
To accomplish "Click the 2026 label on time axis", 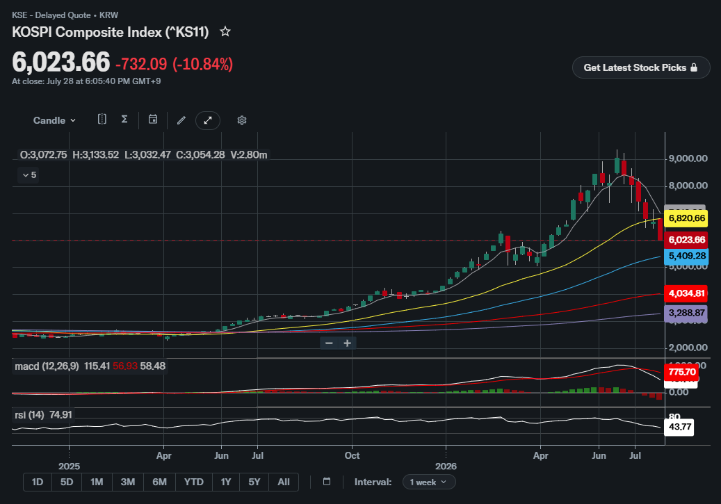I will tap(446, 466).
